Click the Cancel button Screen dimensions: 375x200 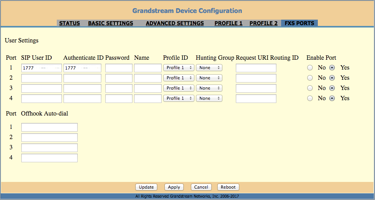tap(201, 187)
